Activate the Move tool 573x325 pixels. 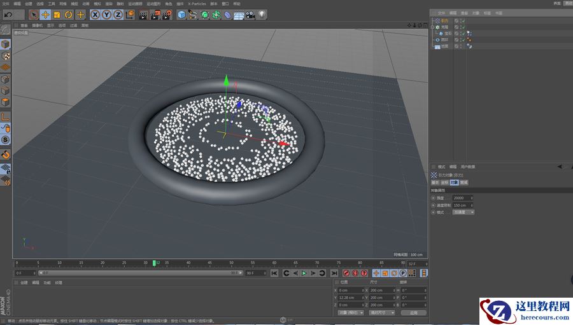click(45, 15)
